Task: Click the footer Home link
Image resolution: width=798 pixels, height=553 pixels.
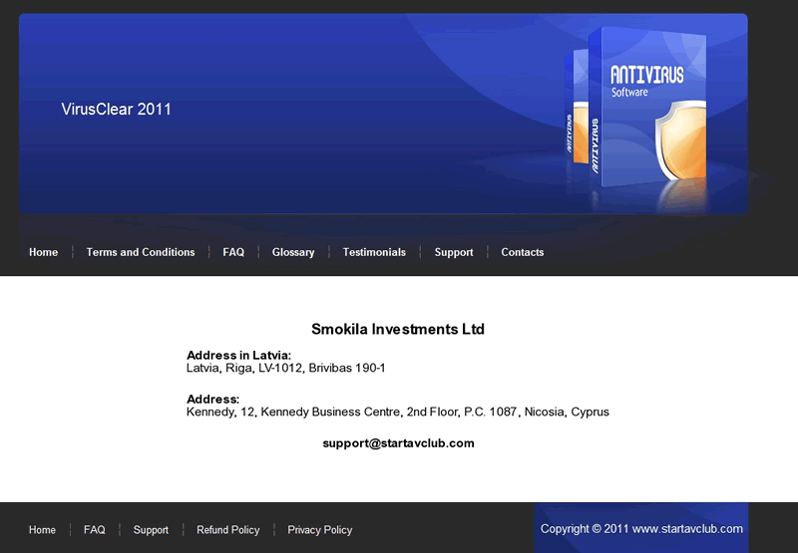Action: (x=42, y=530)
